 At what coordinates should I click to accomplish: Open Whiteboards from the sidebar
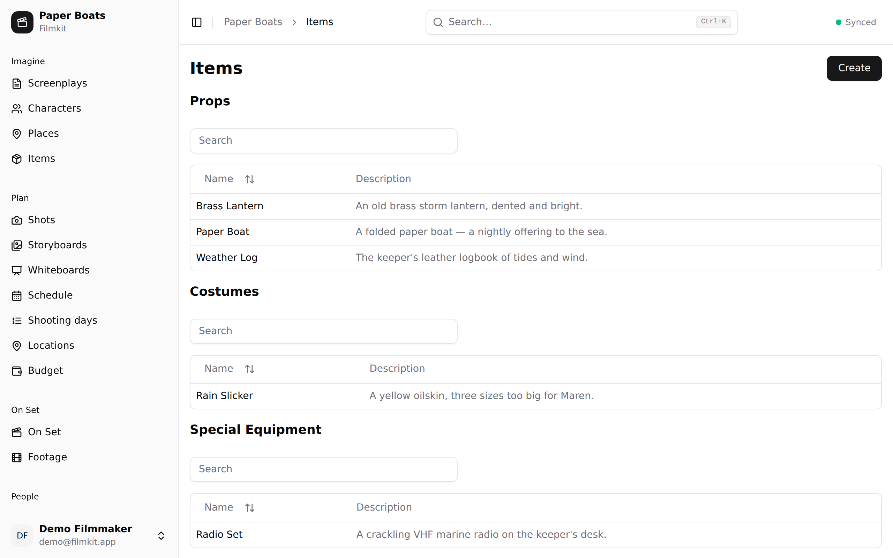[89, 270]
